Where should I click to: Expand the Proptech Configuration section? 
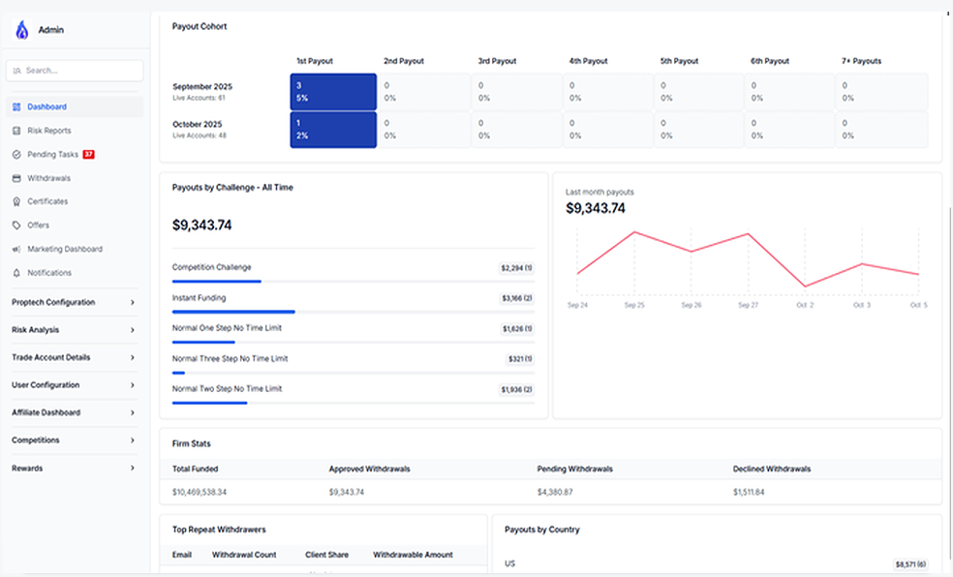pos(74,302)
